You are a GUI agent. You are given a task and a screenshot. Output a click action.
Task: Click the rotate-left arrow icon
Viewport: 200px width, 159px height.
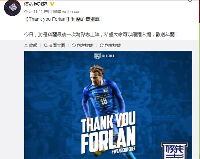(x=74, y=45)
